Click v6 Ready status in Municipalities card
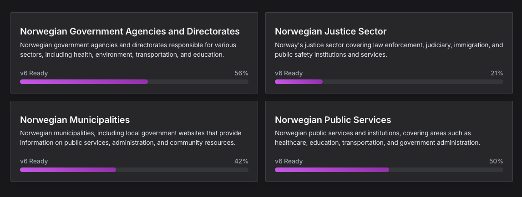Screen dimensions: 522x197 pos(34,161)
